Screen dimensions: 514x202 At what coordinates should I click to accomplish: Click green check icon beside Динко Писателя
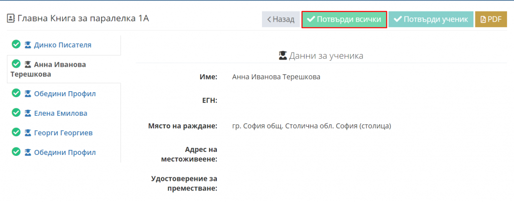[x=16, y=45]
